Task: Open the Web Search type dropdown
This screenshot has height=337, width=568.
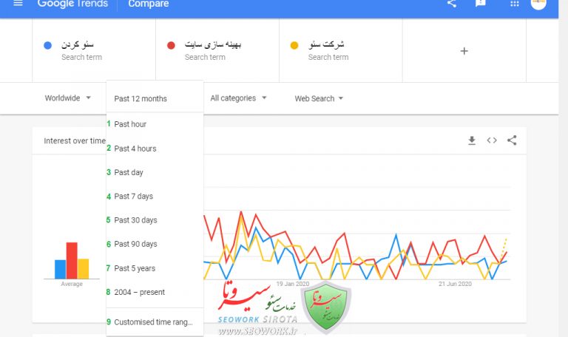Action: 319,98
